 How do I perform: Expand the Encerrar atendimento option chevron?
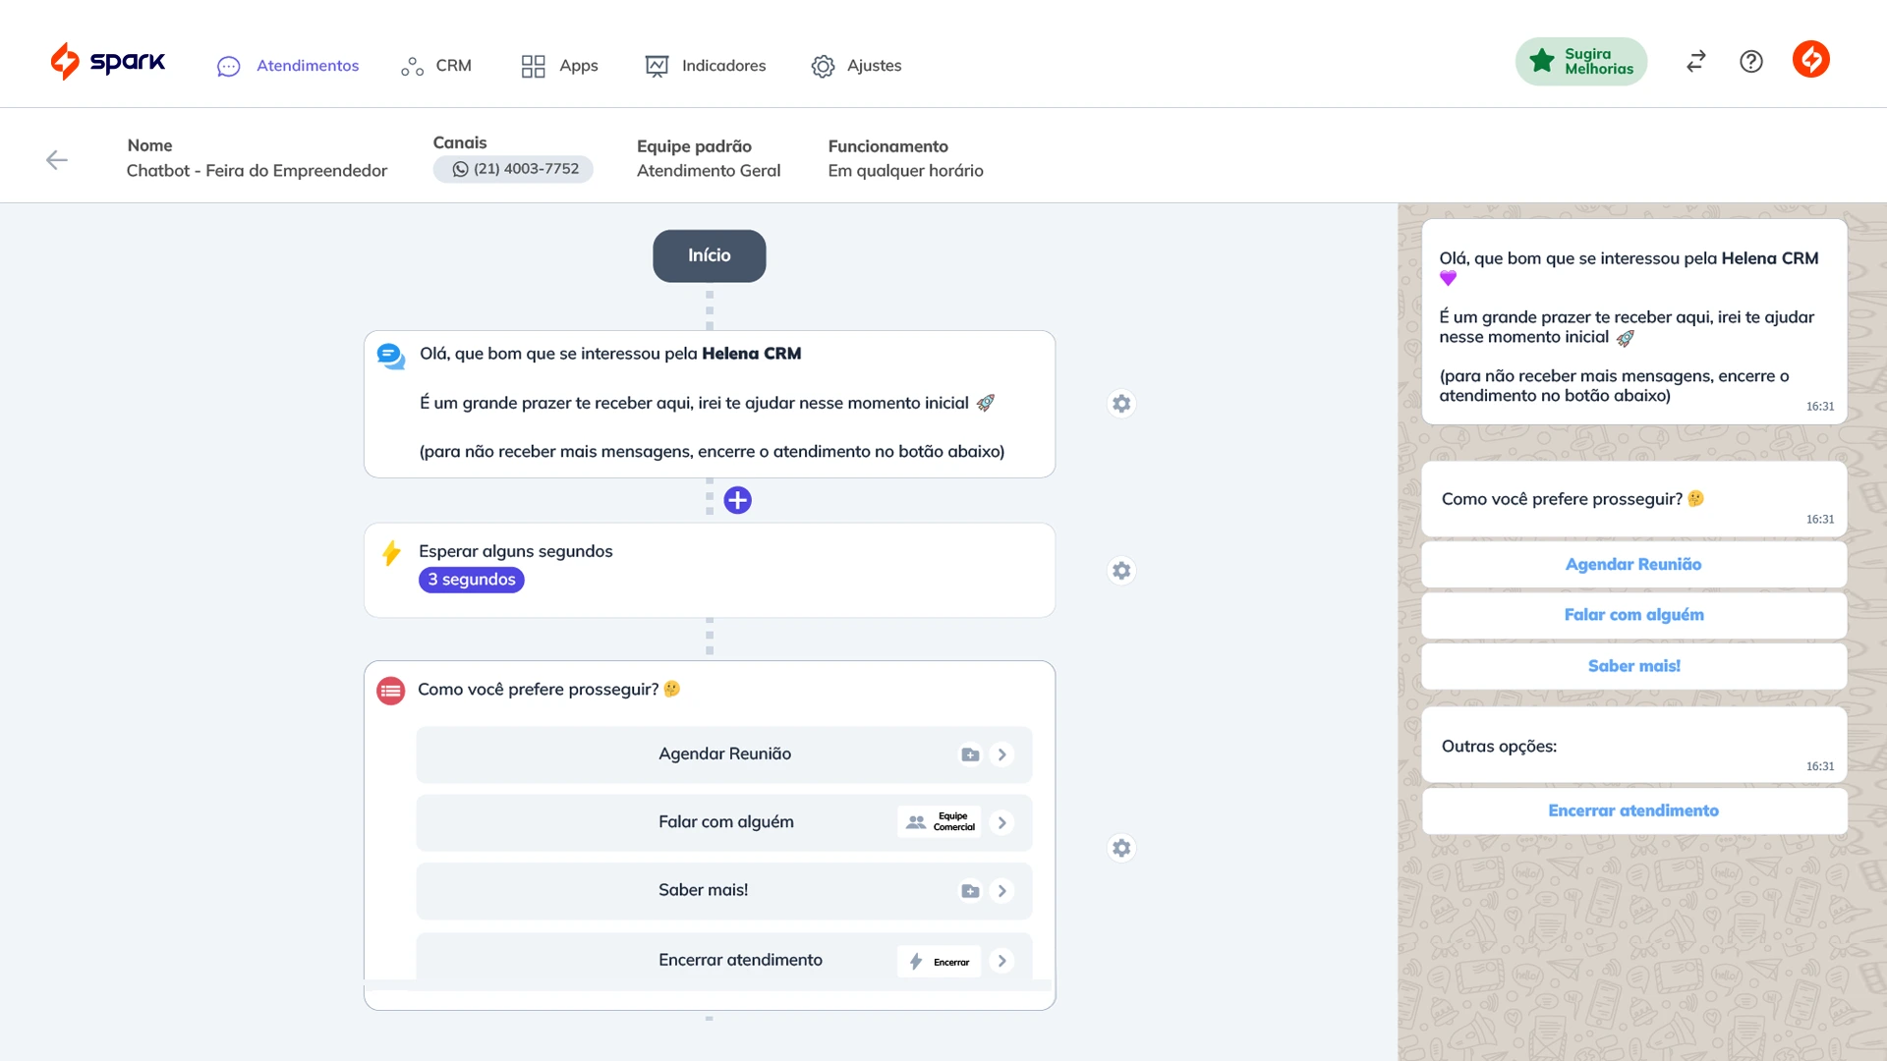pyautogui.click(x=1002, y=961)
